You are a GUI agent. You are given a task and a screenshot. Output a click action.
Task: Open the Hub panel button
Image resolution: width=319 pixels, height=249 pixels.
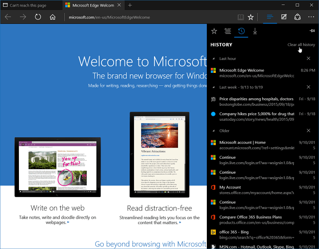270,17
